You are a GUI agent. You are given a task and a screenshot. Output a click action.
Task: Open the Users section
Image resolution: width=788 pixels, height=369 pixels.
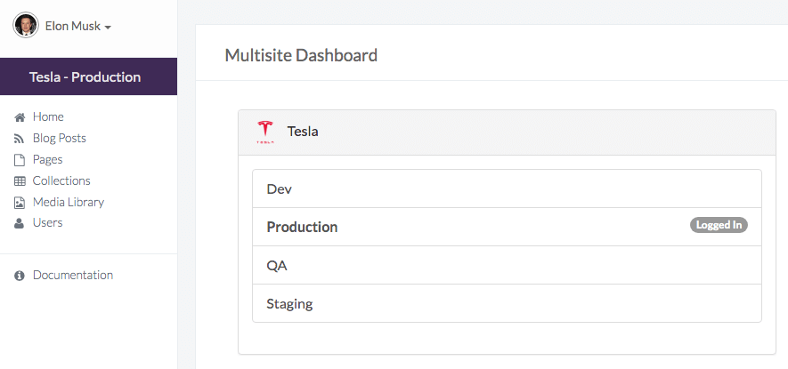pyautogui.click(x=48, y=222)
